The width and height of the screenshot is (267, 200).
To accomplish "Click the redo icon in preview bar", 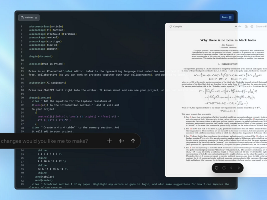I will [224, 168].
